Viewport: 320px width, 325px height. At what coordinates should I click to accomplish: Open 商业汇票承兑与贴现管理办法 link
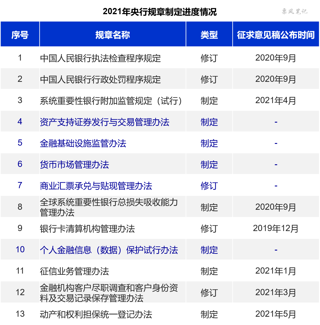[96, 186]
